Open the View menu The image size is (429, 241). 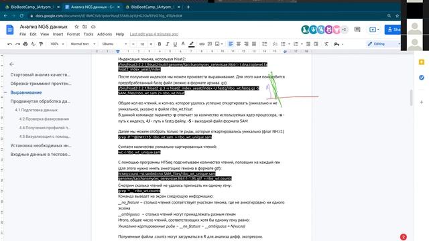(45, 34)
